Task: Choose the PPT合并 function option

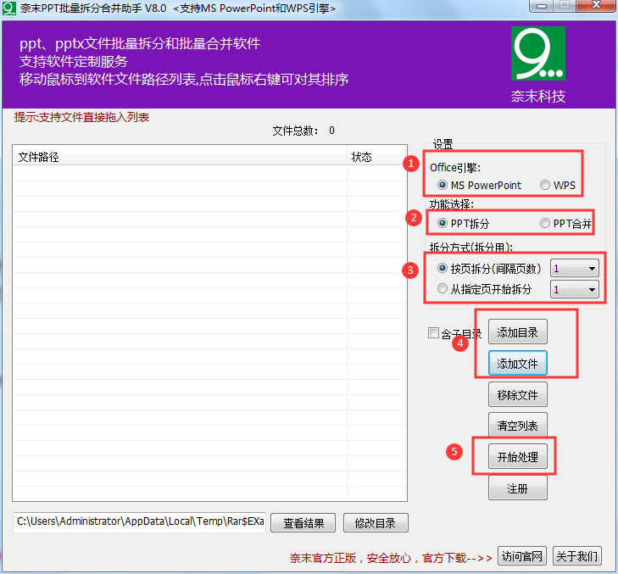Action: point(544,224)
